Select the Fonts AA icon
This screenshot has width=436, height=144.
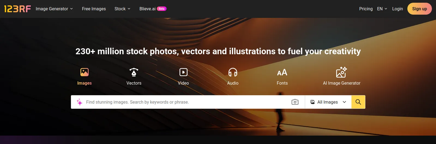282,72
